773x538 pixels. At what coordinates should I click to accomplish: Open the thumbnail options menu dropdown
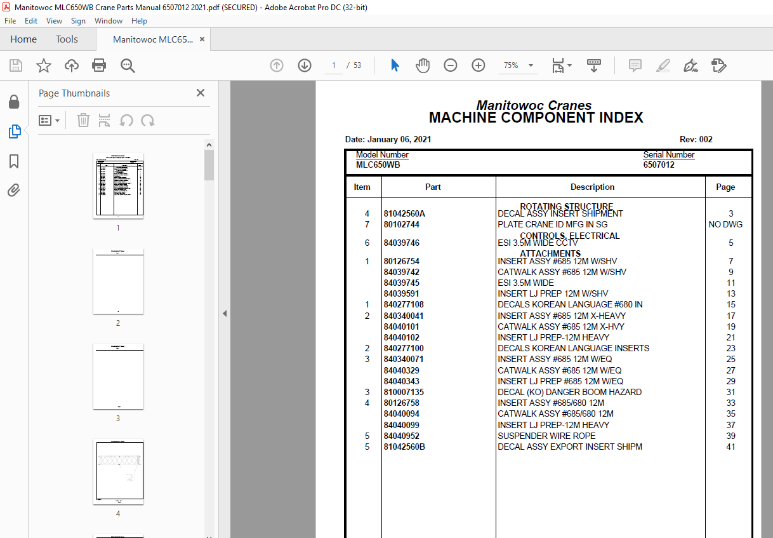50,120
